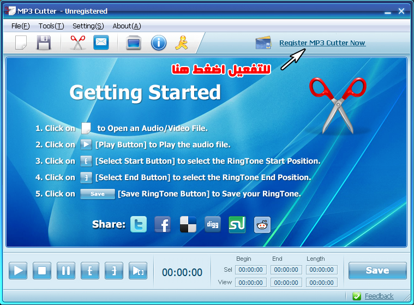This screenshot has width=414, height=305.
Task: Click the Play button in playback controls
Action: (x=18, y=271)
